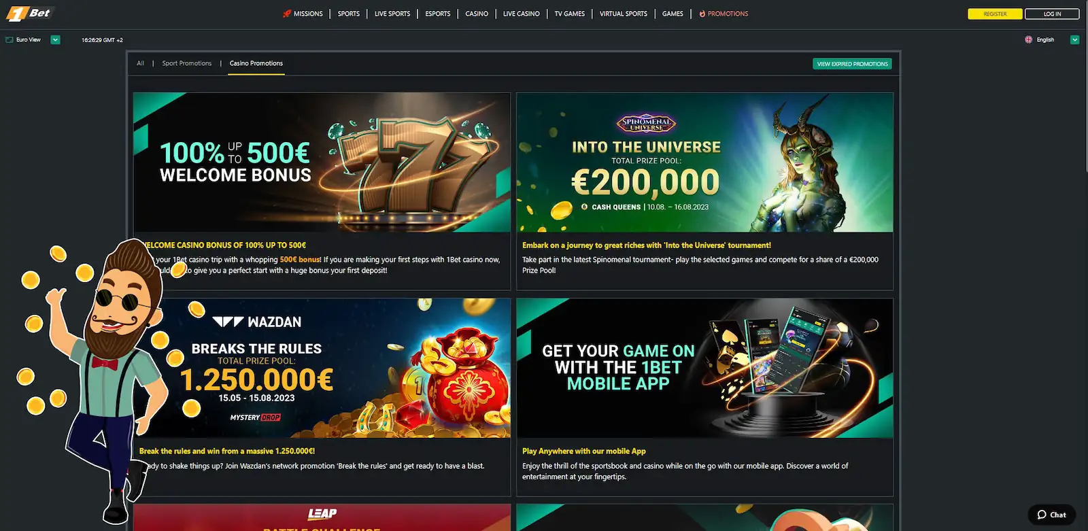Expand the Euro View dropdown arrow

click(x=56, y=40)
